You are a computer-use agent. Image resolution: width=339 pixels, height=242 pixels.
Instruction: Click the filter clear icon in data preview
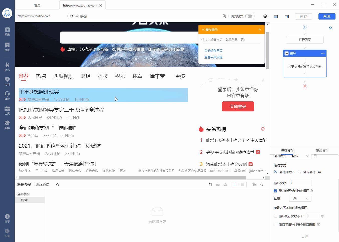click(254, 185)
